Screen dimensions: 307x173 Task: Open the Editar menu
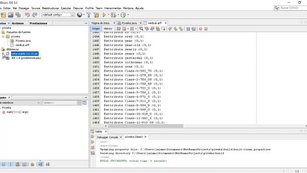[7, 8]
